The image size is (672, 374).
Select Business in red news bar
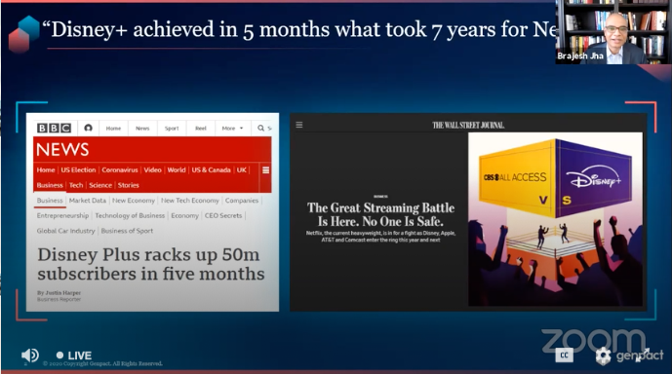tap(50, 185)
